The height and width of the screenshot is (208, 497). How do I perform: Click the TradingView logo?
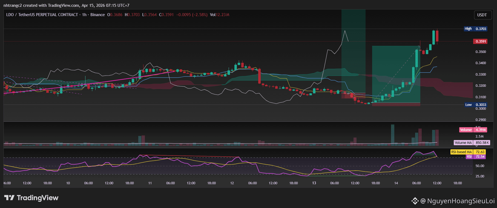(x=31, y=198)
